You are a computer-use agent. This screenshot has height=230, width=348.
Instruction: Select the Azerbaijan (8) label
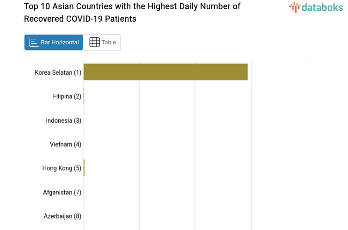coord(62,217)
